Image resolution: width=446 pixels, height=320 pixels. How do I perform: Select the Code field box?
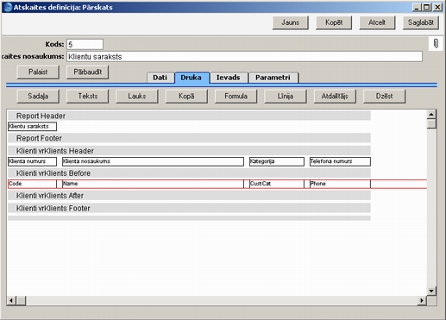pyautogui.click(x=32, y=184)
